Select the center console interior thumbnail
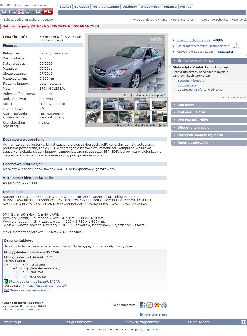This screenshot has width=247, height=336. point(159,117)
